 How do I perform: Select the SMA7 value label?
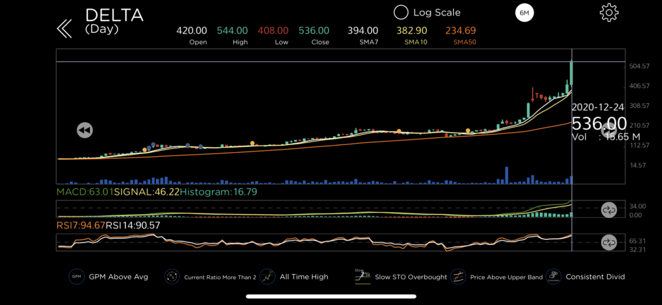[363, 35]
